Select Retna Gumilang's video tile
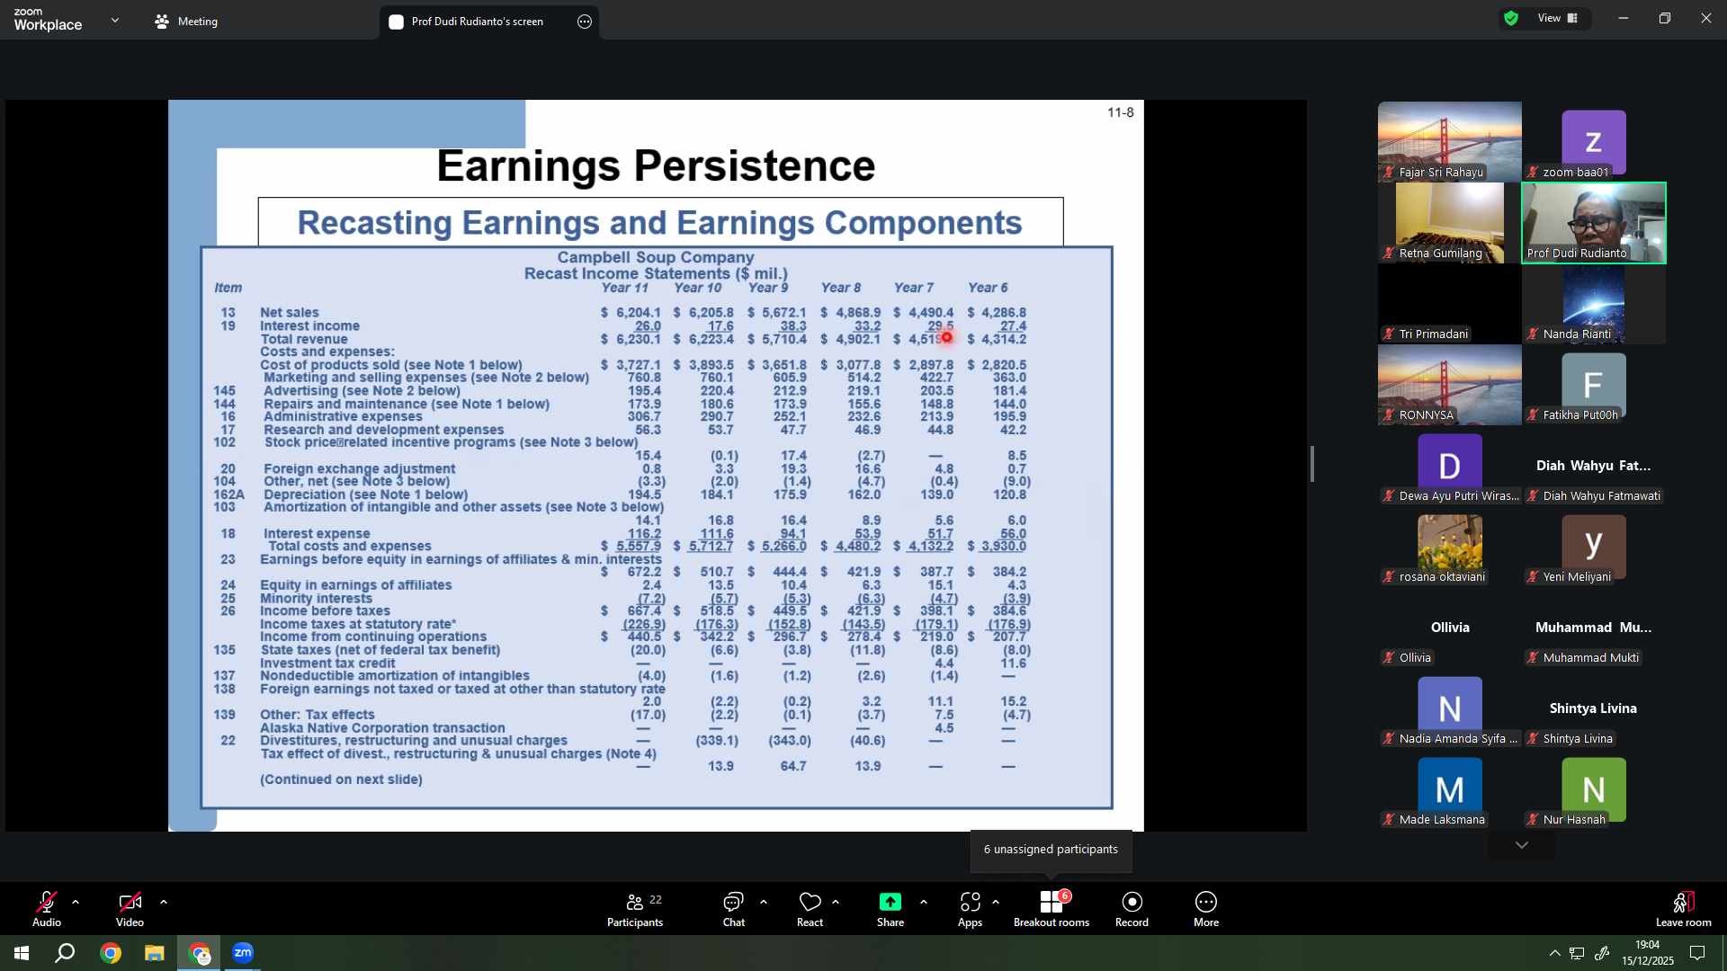This screenshot has height=971, width=1727. [1450, 223]
